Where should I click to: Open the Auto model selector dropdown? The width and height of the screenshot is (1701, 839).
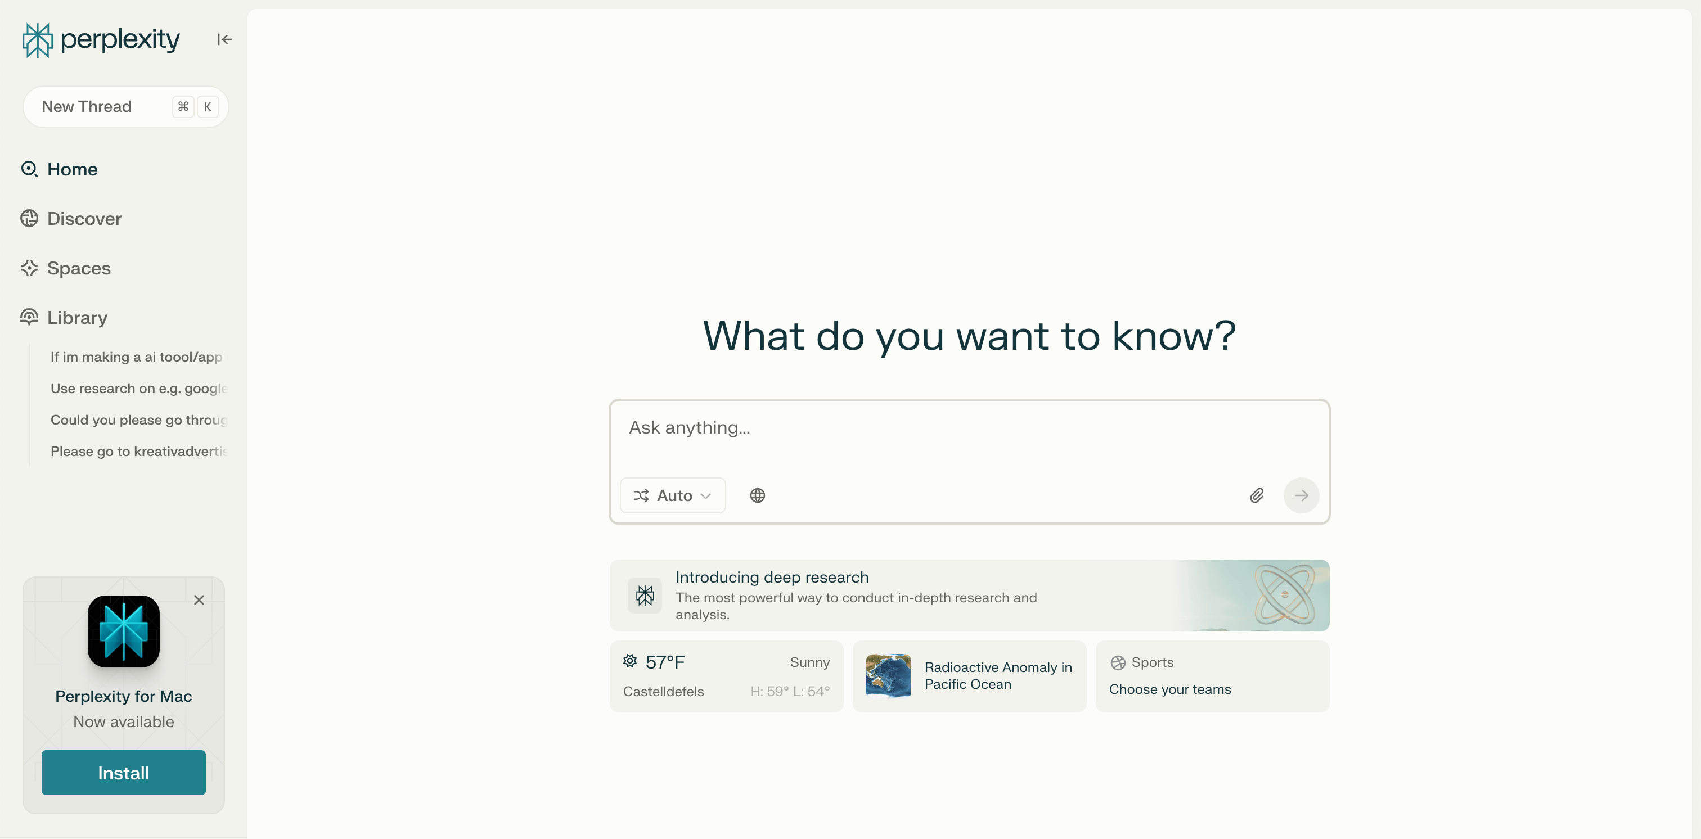click(x=672, y=495)
